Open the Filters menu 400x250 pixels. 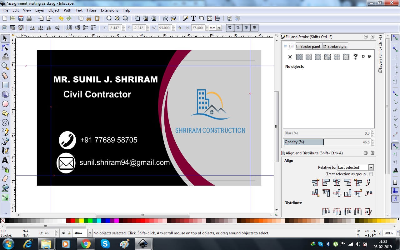tap(92, 10)
